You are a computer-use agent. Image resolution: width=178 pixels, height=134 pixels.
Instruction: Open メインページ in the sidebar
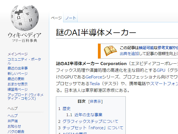point(18,54)
